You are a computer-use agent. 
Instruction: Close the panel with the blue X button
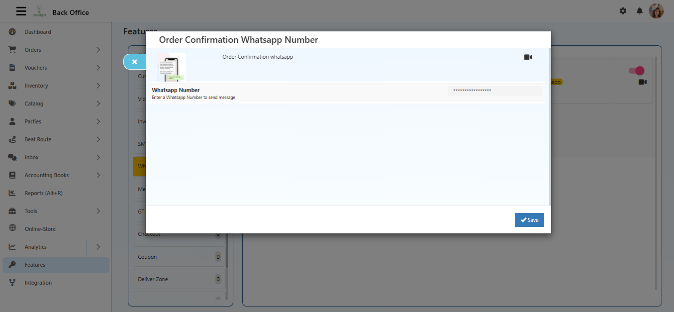[x=134, y=61]
